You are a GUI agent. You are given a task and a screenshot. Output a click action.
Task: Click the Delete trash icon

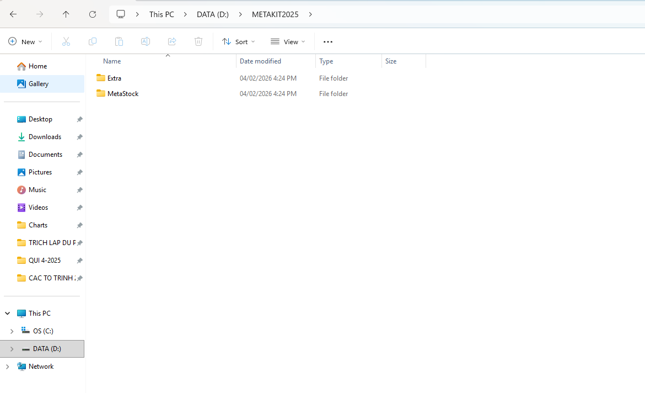coord(198,41)
